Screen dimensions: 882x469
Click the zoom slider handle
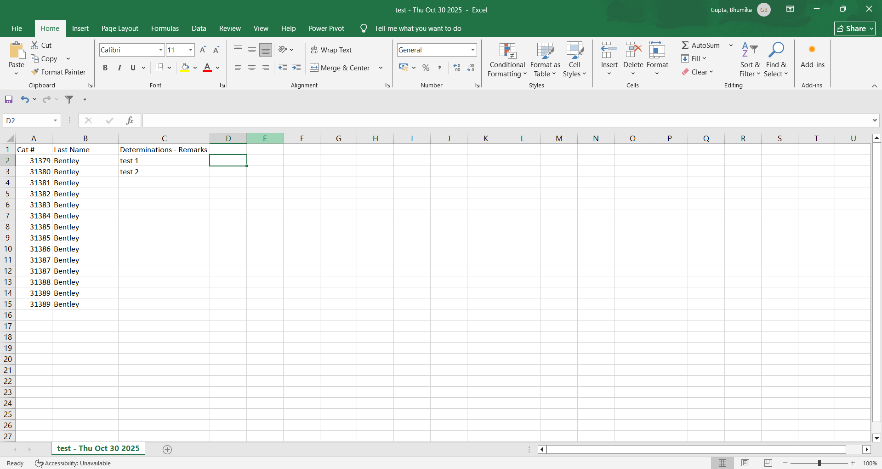coord(819,463)
